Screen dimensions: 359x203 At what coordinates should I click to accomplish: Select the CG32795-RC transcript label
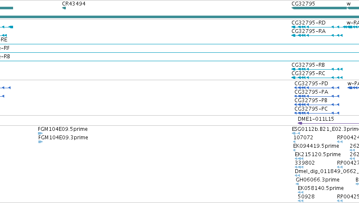[x=308, y=73]
